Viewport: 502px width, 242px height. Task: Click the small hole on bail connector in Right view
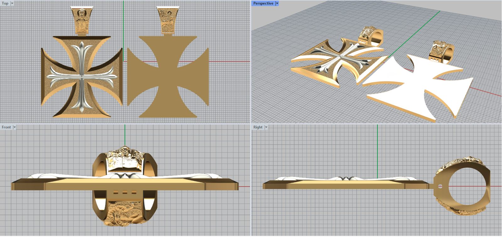point(440,187)
